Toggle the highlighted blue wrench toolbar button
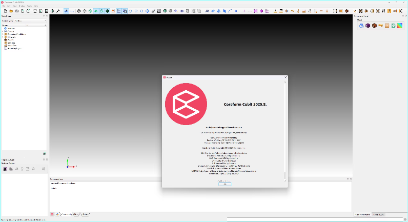The height and width of the screenshot is (222, 408). [66, 11]
